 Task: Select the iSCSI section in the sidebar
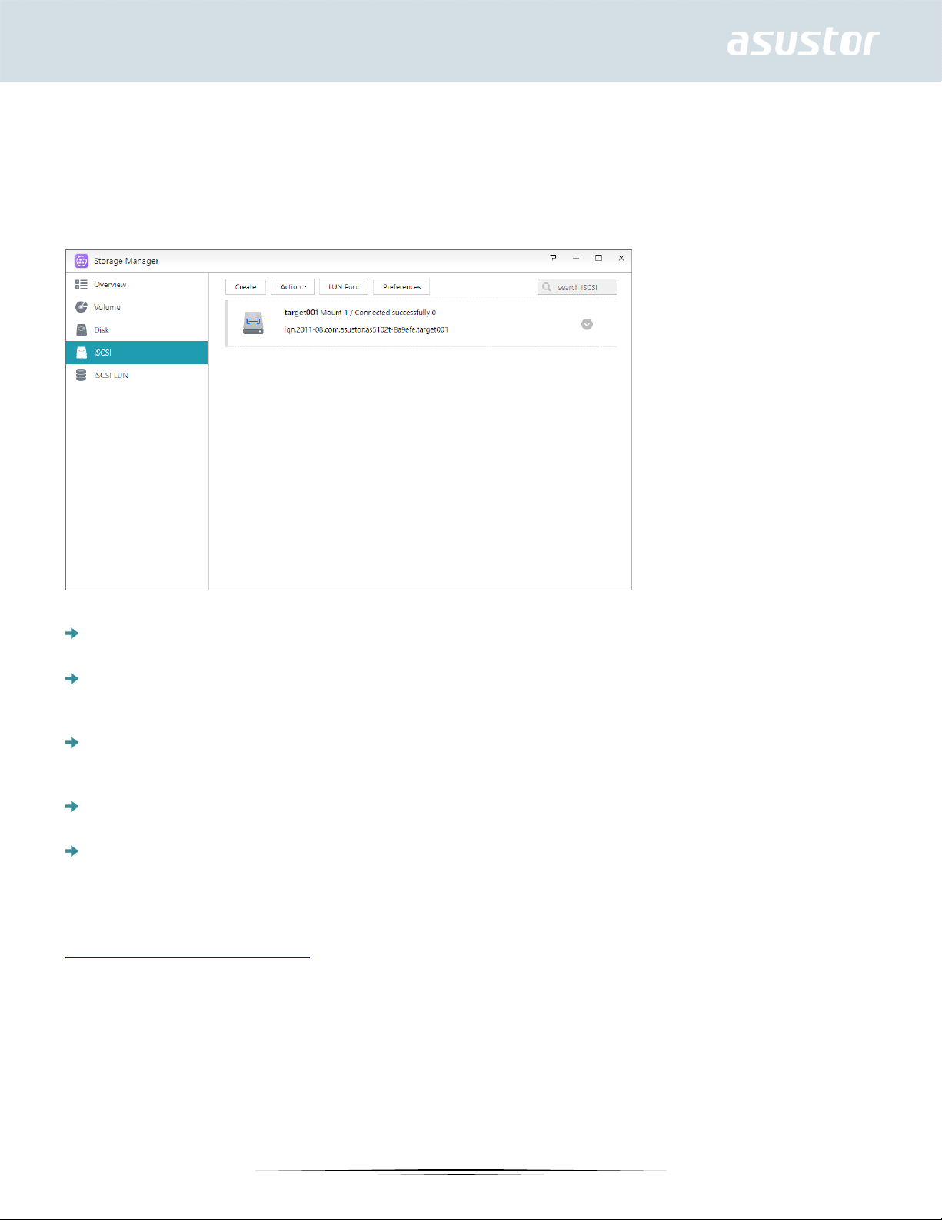(137, 353)
